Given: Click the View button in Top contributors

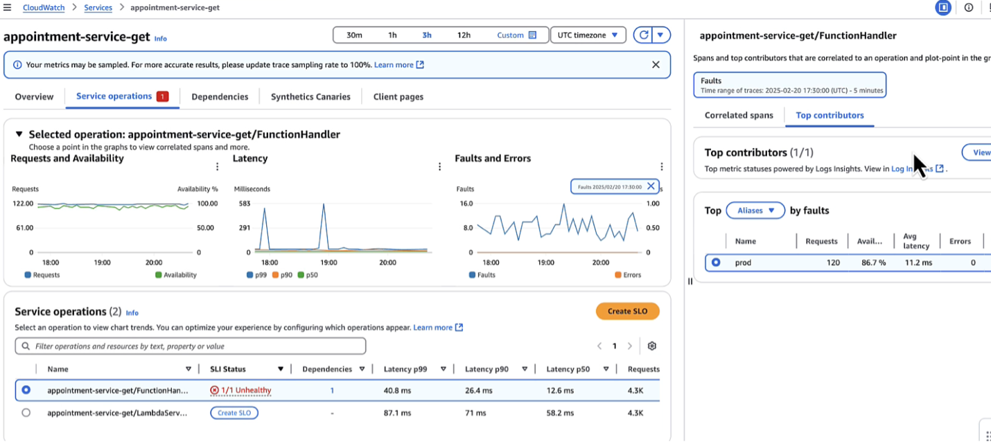Looking at the screenshot, I should coord(979,152).
